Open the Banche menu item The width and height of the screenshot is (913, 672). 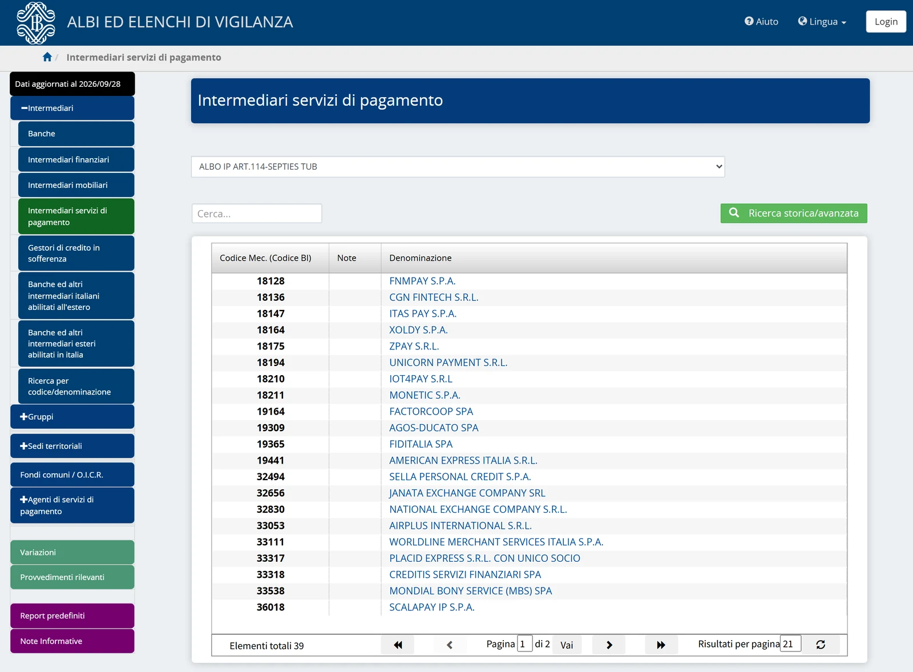[76, 134]
